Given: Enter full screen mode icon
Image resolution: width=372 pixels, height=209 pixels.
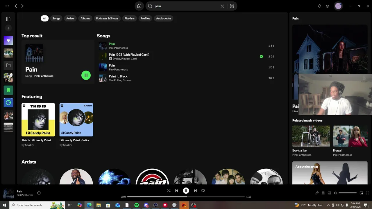Looking at the screenshot, I should coord(368,193).
